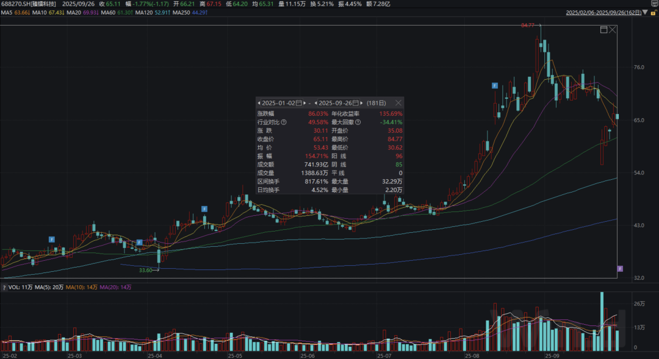Click 成交额 value 741.93亿
Image resolution: width=659 pixels, height=359 pixels.
[316, 165]
